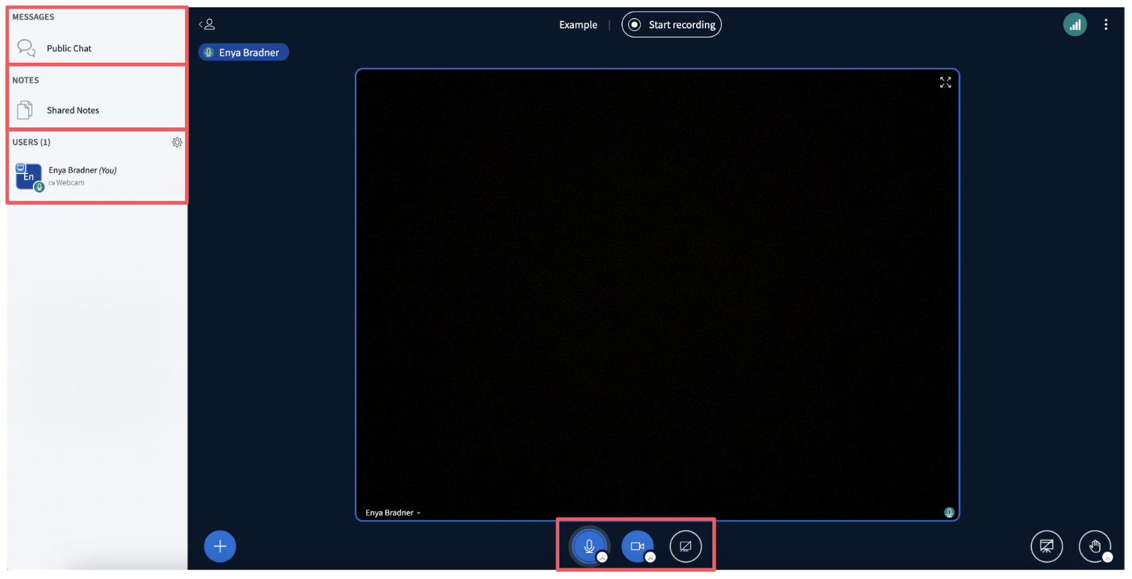
Task: Mute the microphone
Action: tap(589, 546)
